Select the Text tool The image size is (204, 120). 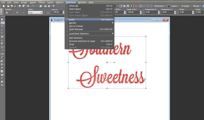click(x=2, y=71)
